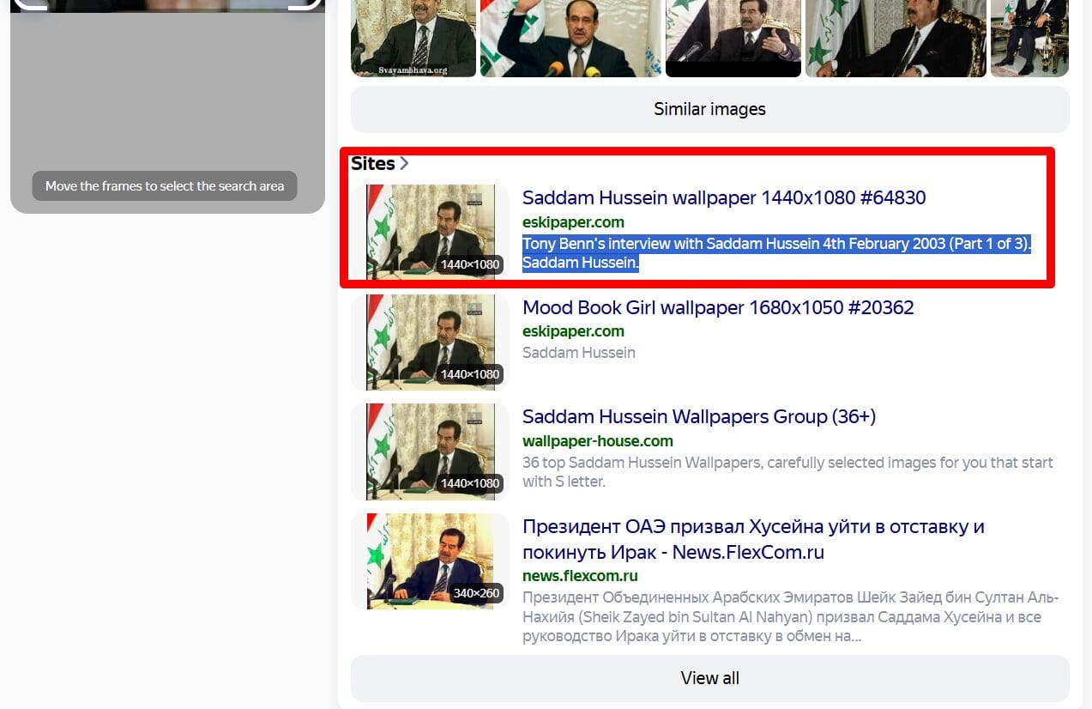Click the news.flexcom.ru site link
Viewport: 1092px width, 709px height.
tap(581, 576)
